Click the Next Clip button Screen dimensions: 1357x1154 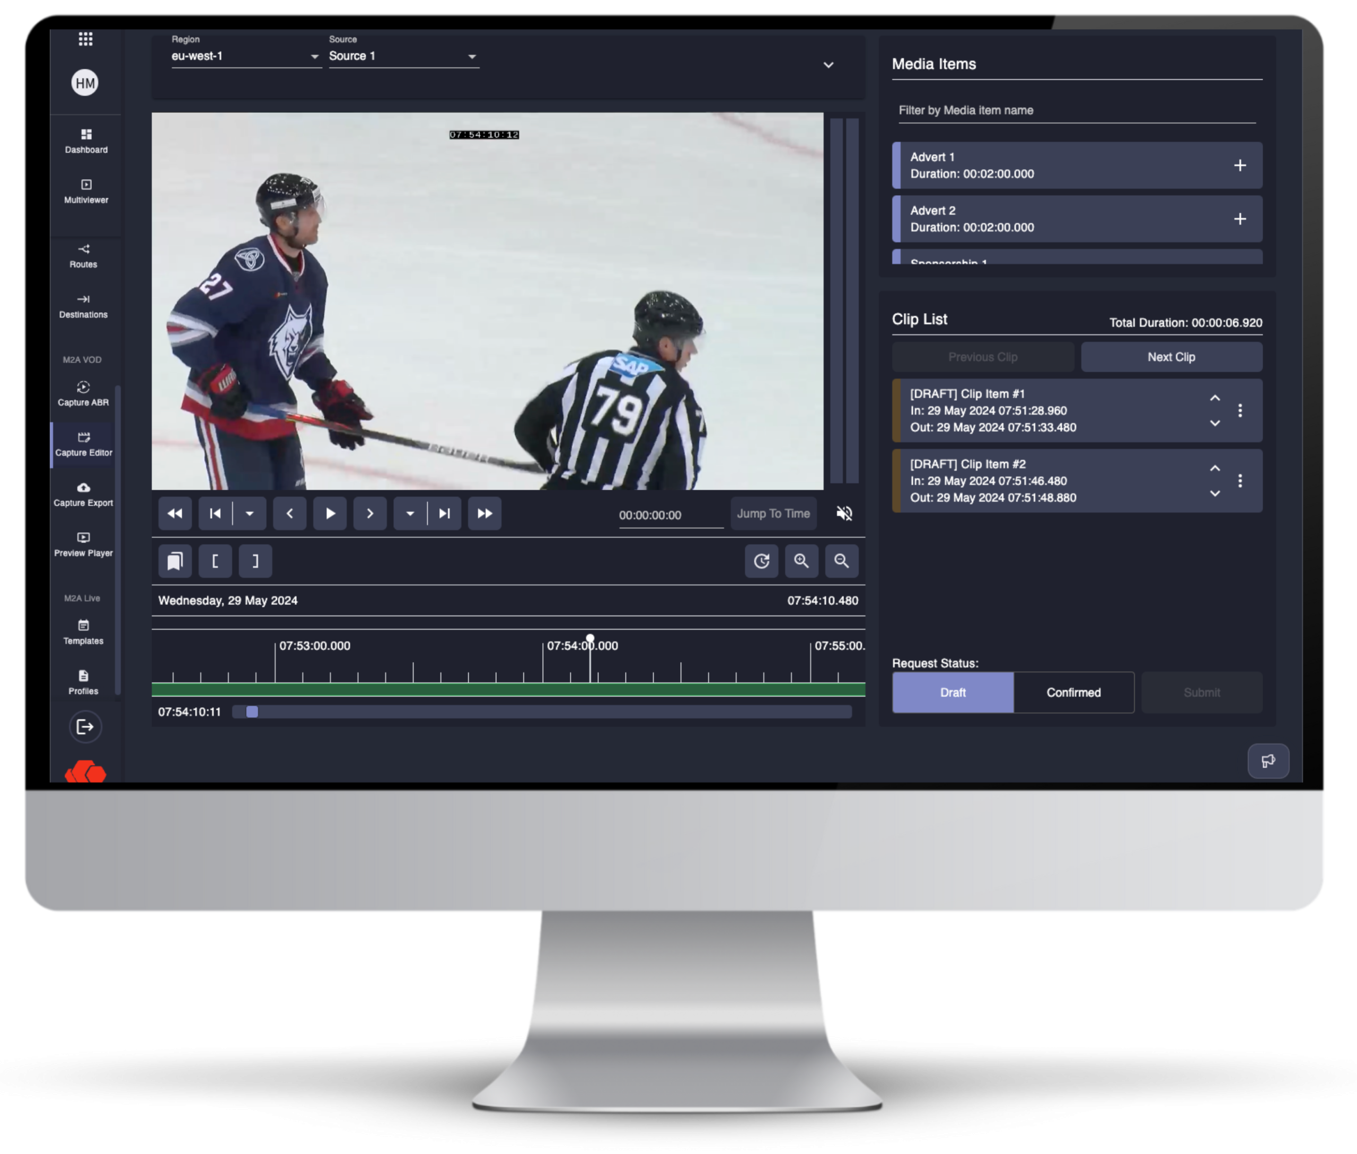[x=1171, y=357]
